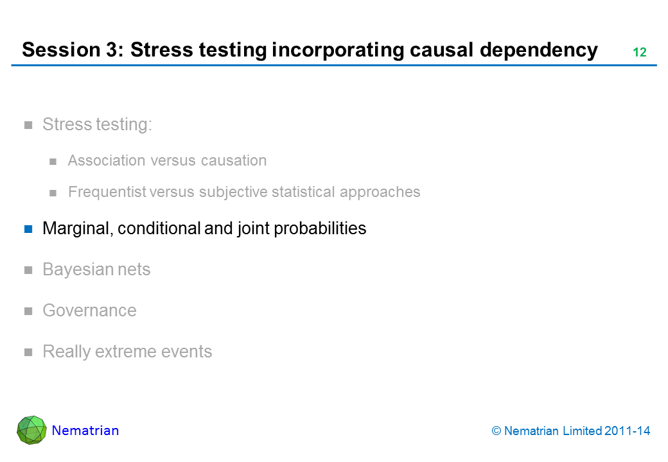Screen dimensions: 668x462
Task: Click the Session 3 slide title
Action: [x=310, y=50]
